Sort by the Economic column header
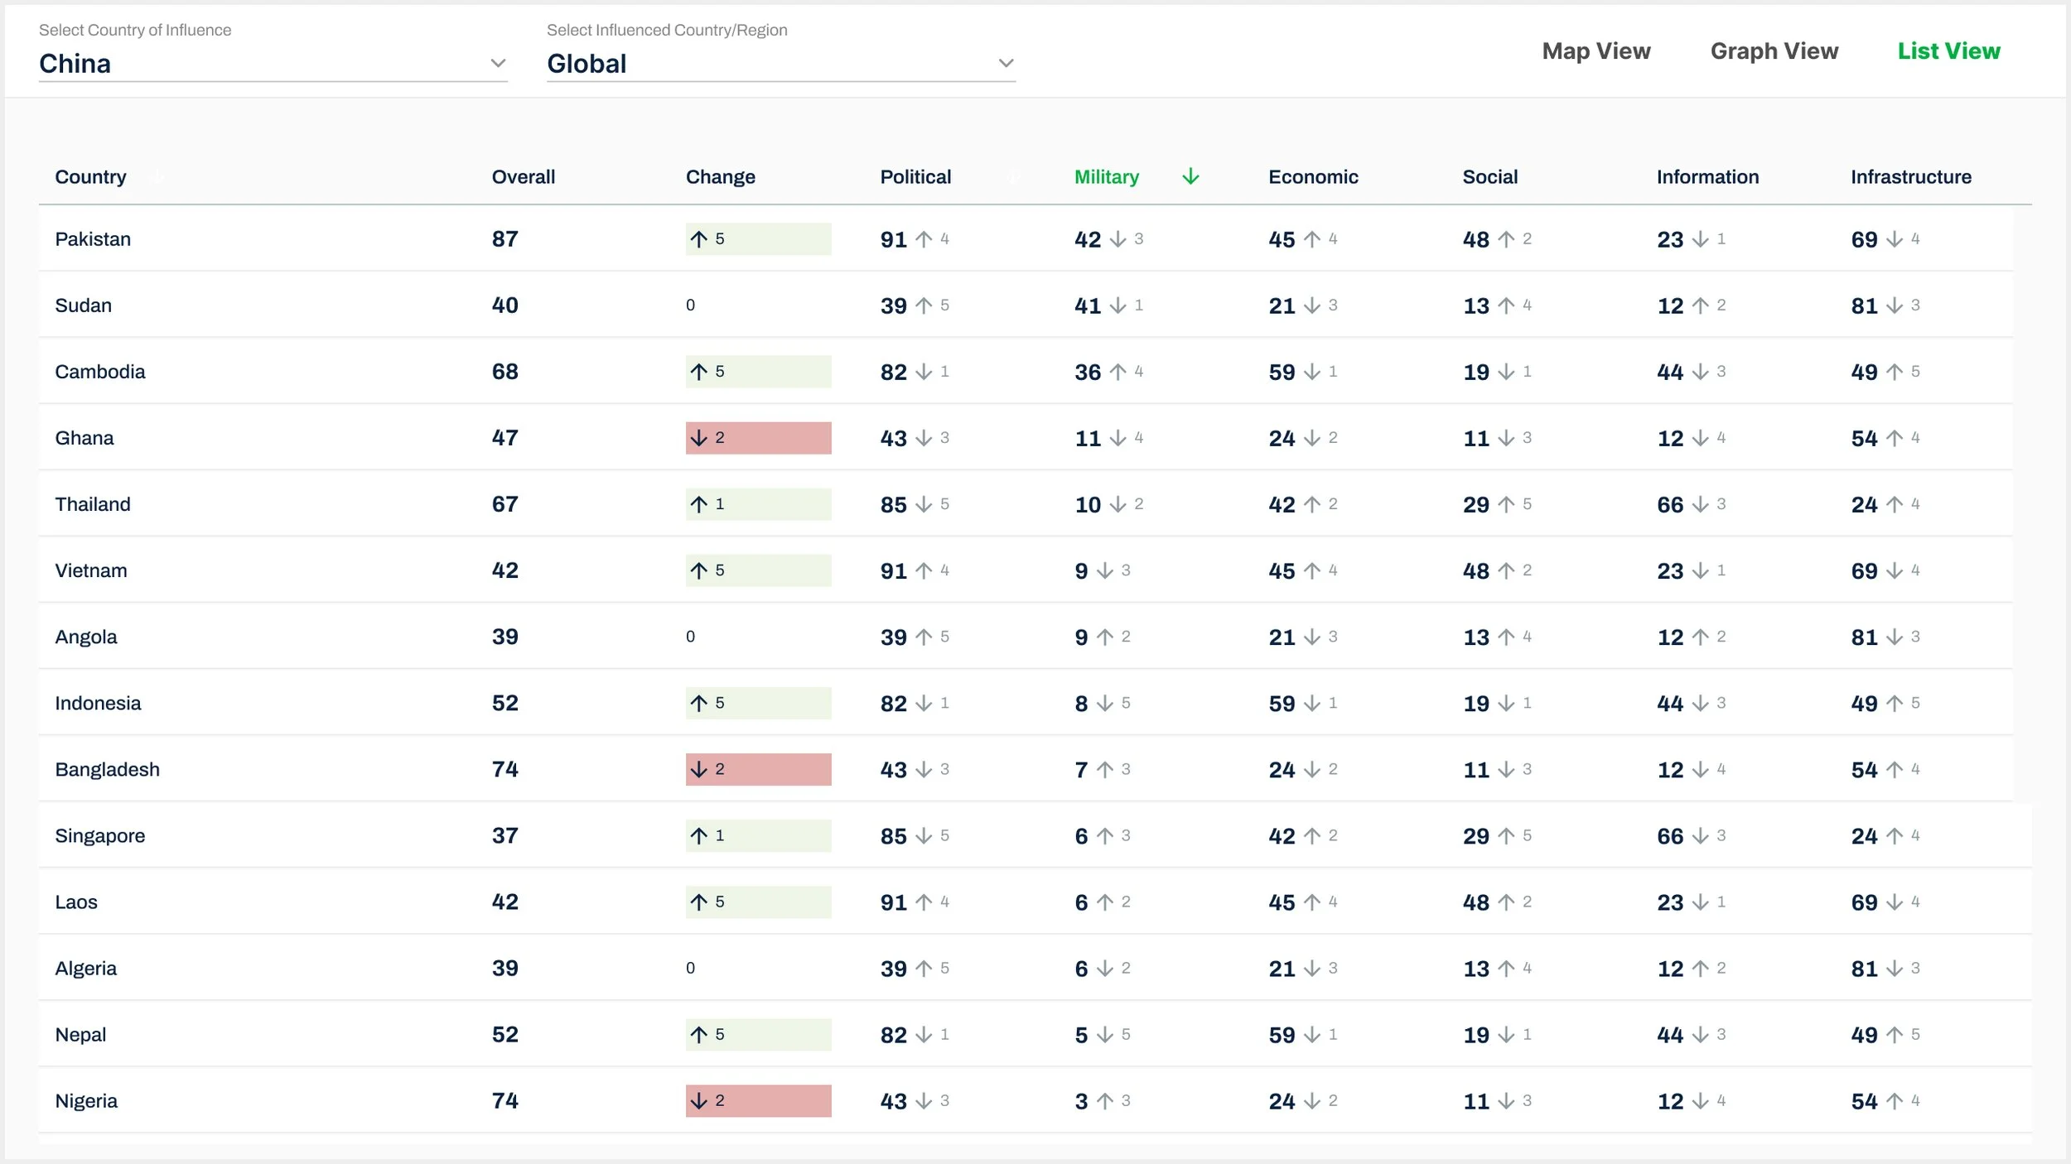This screenshot has height=1164, width=2071. point(1313,177)
